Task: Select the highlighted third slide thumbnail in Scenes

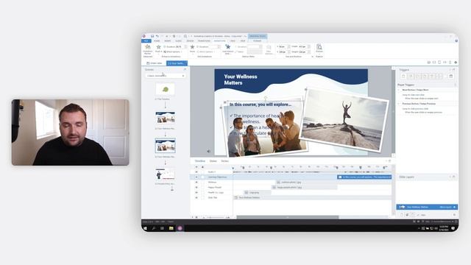Action: [x=165, y=146]
